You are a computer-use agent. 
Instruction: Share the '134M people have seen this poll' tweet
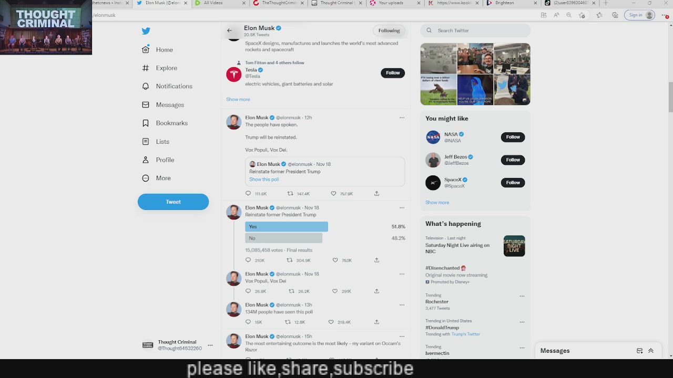point(376,322)
